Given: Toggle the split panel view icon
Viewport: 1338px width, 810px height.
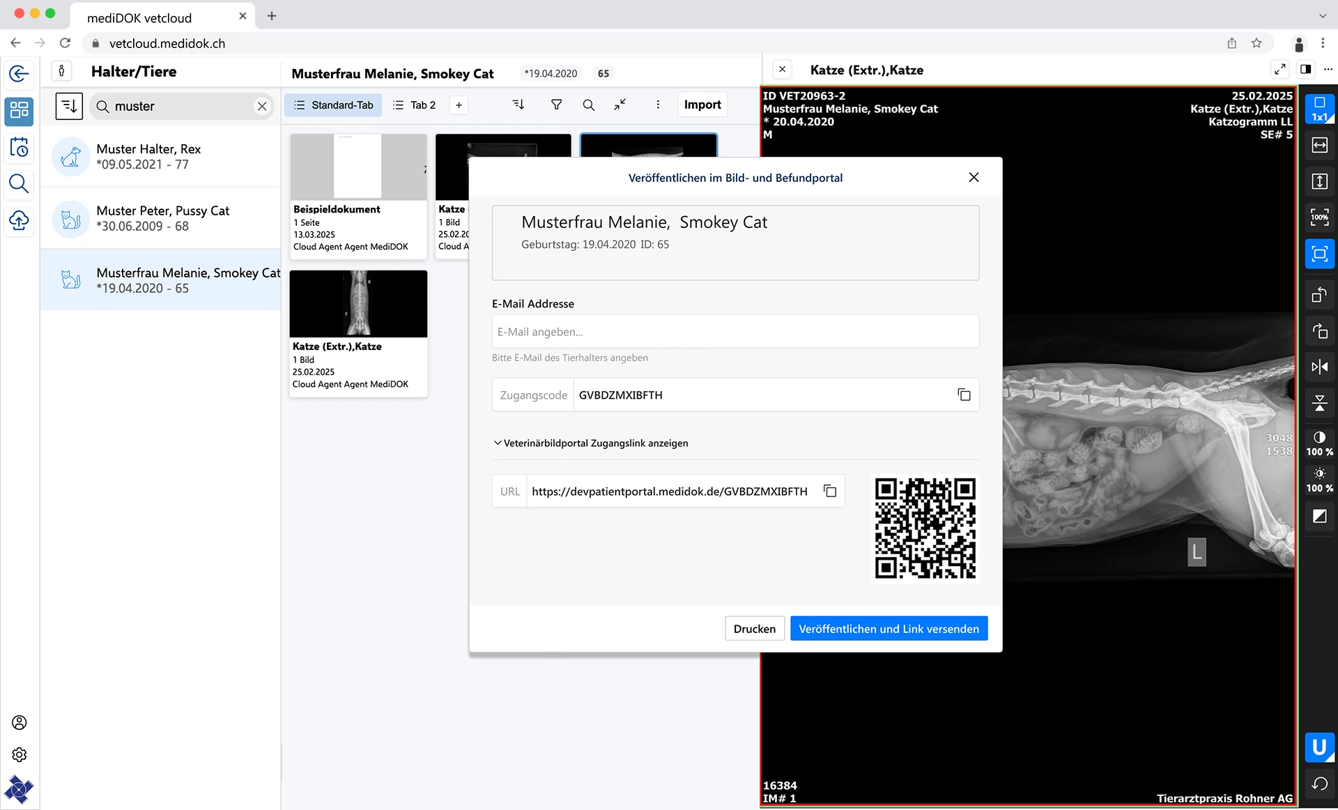Looking at the screenshot, I should tap(1305, 69).
